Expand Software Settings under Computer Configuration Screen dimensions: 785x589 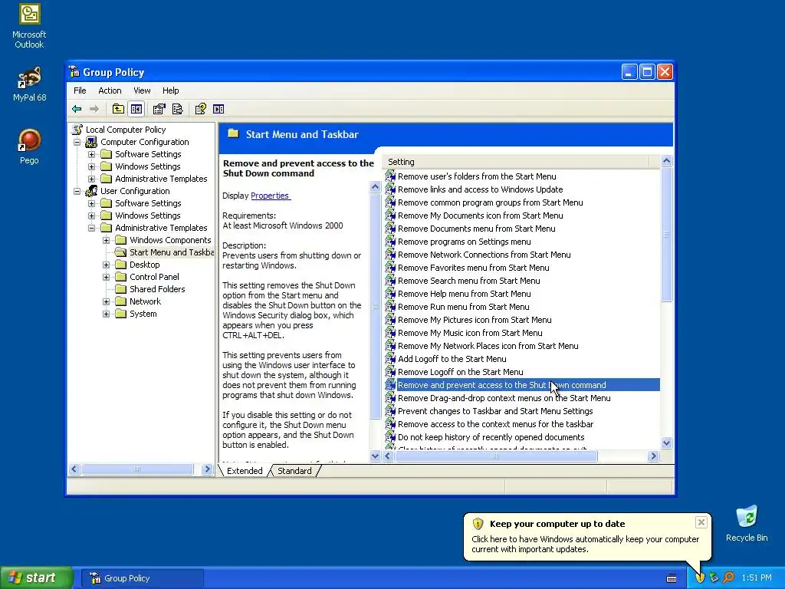[x=92, y=154]
